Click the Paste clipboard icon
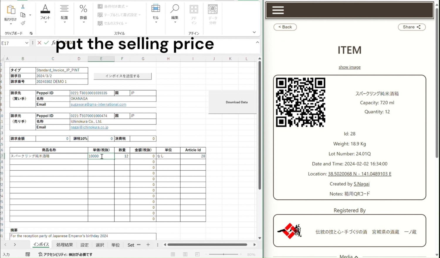This screenshot has width=440, height=258. [11, 10]
